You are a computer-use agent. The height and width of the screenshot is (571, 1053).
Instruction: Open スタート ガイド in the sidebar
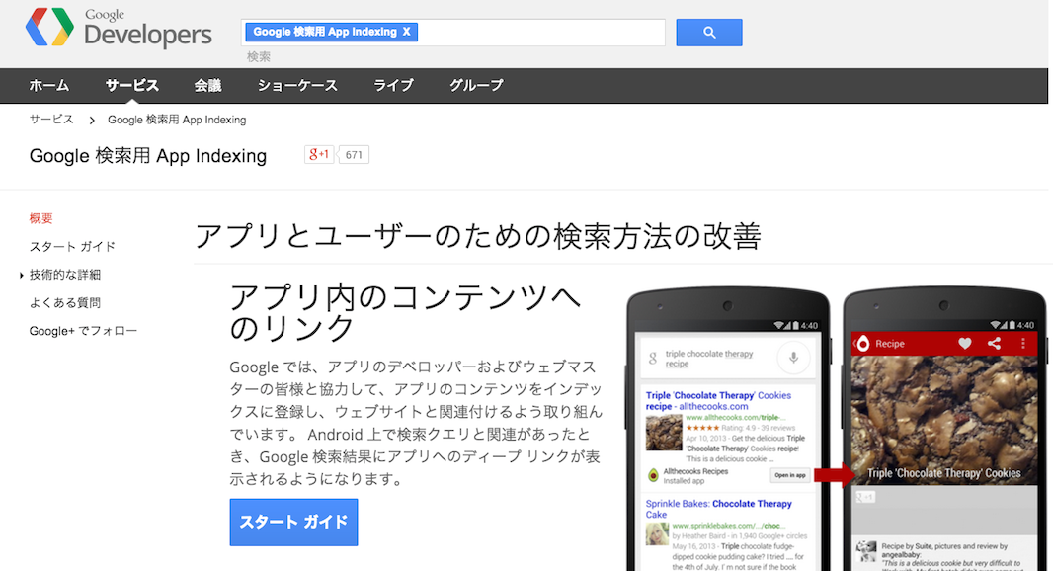tap(72, 247)
